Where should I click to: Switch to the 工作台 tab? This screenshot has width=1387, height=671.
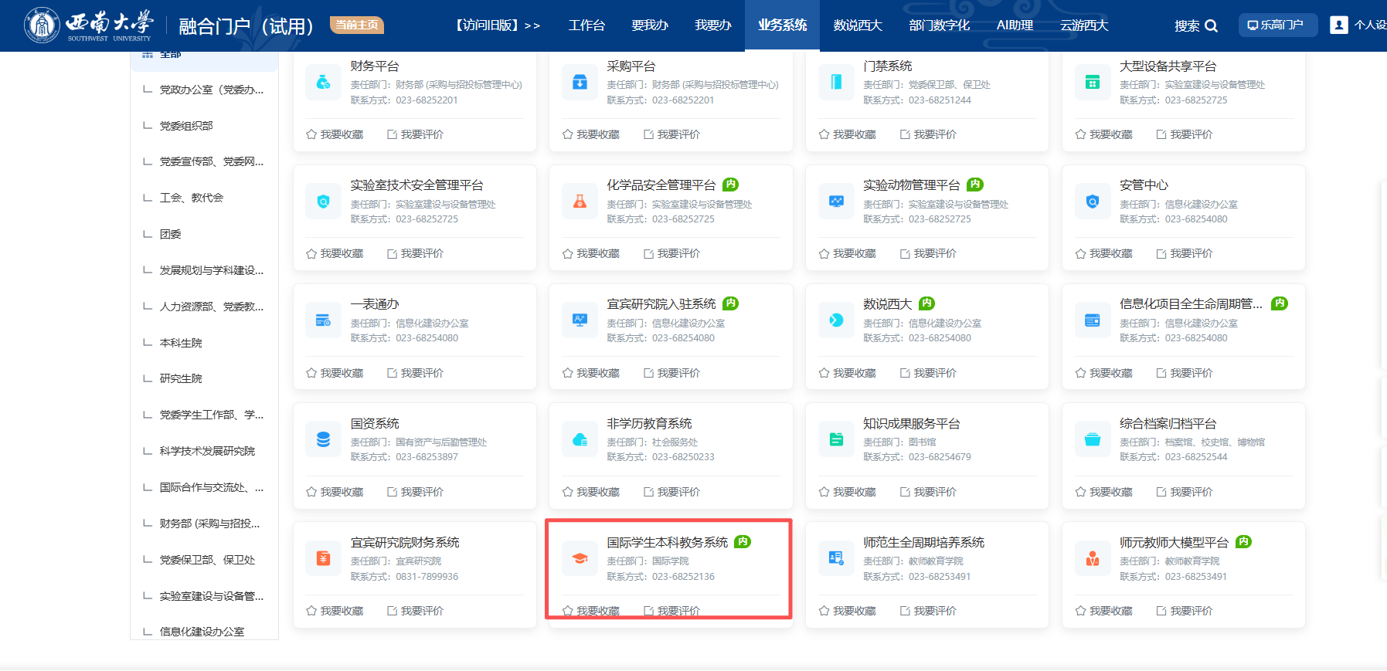click(x=586, y=25)
